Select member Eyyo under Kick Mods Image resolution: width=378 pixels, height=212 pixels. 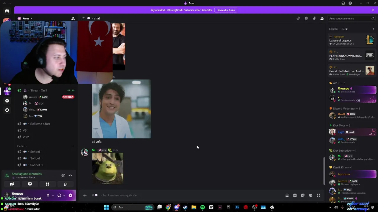[352, 132]
